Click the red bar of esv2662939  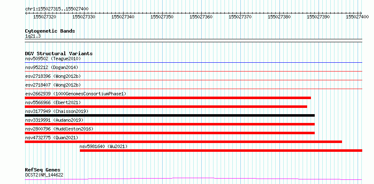[x=168, y=98]
